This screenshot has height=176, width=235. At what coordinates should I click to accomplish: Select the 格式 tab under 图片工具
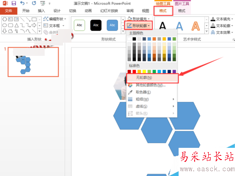pos(182,11)
